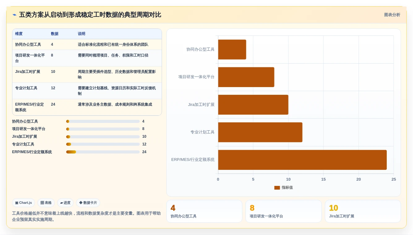The width and height of the screenshot is (413, 235).
Task: Select the 数据卡片 tag chip
Action: tap(88, 203)
